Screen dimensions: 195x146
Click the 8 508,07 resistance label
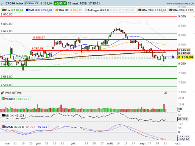point(39,37)
